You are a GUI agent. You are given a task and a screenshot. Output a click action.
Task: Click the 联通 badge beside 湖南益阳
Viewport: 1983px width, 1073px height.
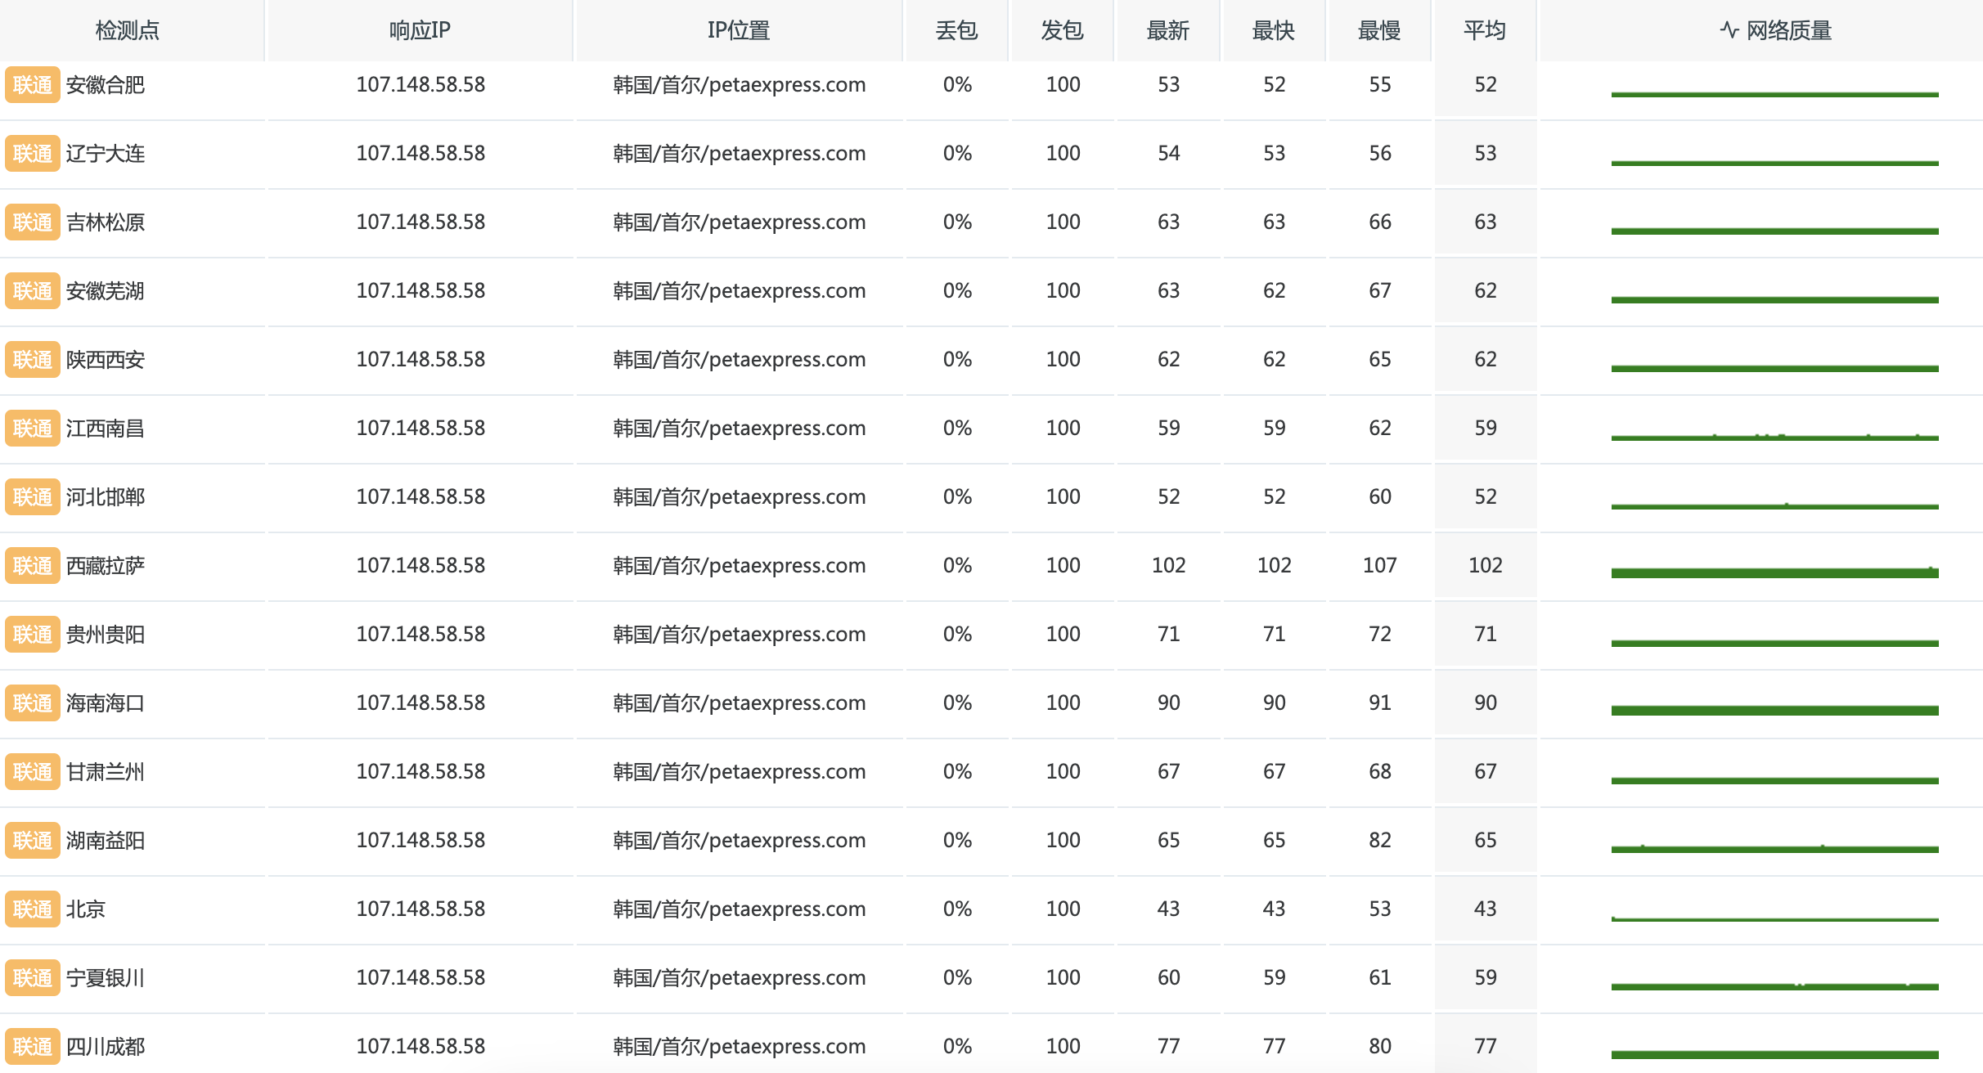coord(33,841)
